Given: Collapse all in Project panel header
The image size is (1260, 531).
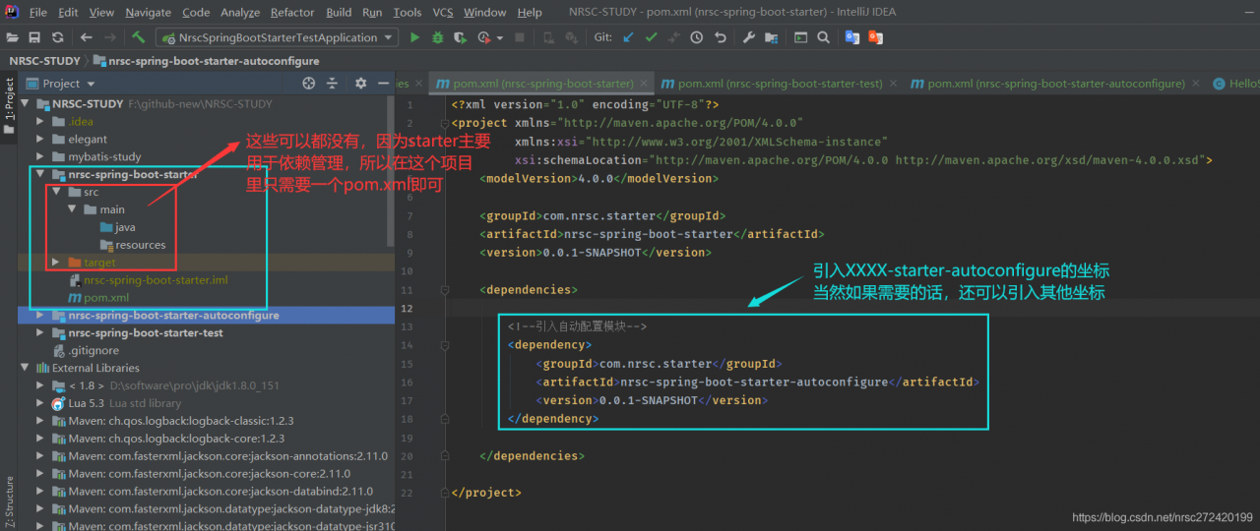Looking at the screenshot, I should pyautogui.click(x=333, y=84).
